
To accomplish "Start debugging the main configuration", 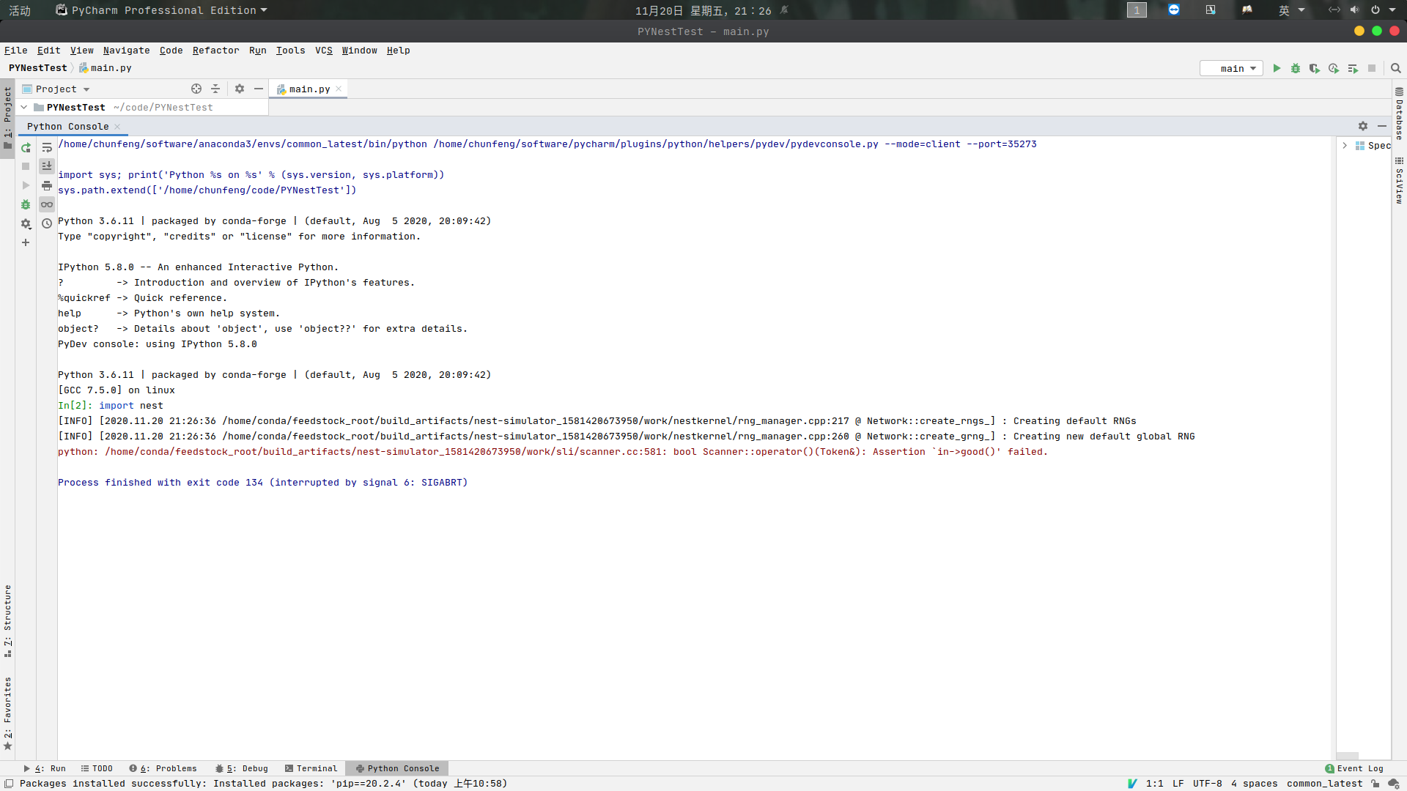I will click(1296, 68).
